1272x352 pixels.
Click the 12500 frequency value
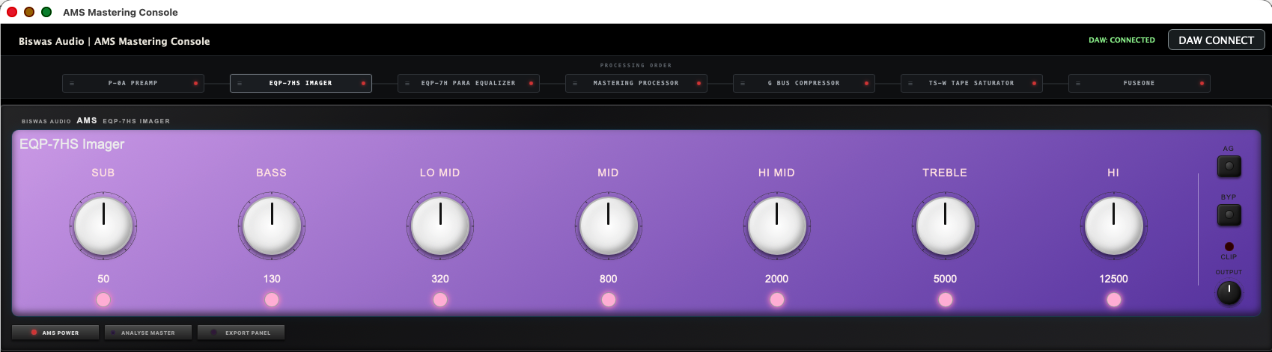(x=1113, y=279)
